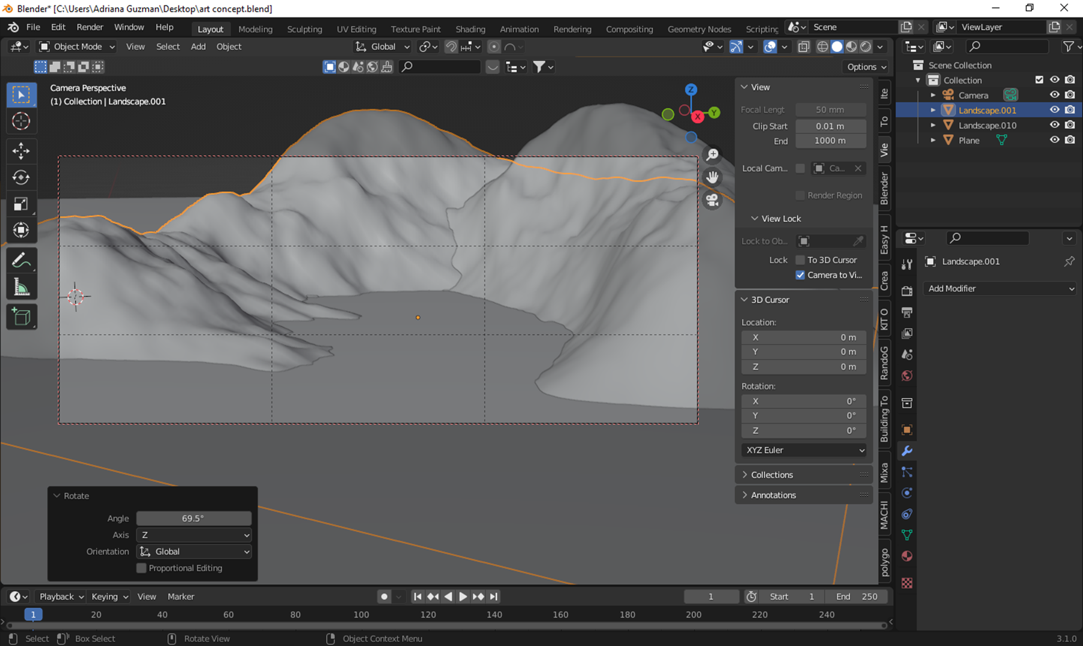Open the Object Mode dropdown
The height and width of the screenshot is (646, 1083).
[76, 46]
